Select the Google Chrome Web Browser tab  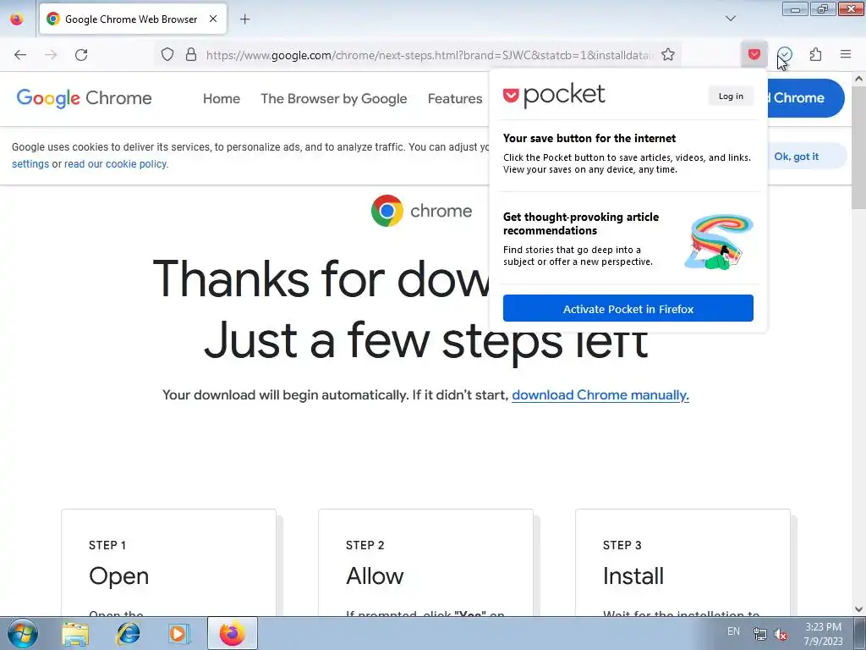pyautogui.click(x=133, y=19)
